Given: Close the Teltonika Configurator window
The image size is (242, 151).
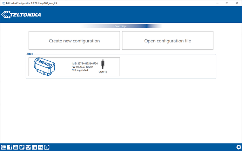Looking at the screenshot, I should point(237,3).
